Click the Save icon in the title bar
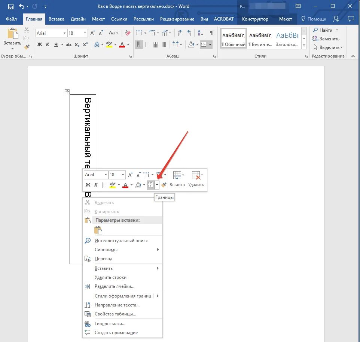Viewport: 360px width, 342px height. [10, 6]
